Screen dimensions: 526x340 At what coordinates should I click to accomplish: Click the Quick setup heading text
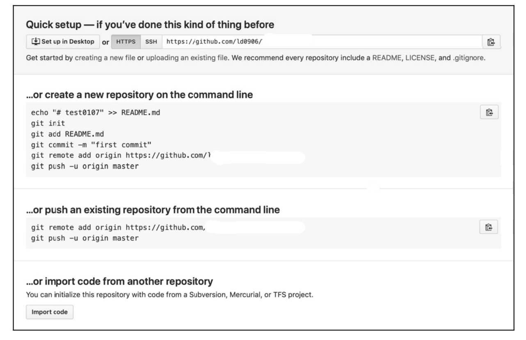[x=150, y=25]
